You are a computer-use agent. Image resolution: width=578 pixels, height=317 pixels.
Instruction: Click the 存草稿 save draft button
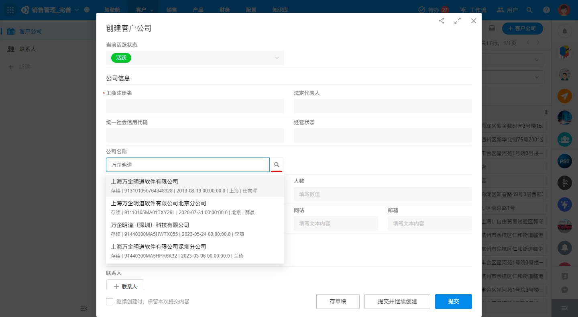coord(338,301)
